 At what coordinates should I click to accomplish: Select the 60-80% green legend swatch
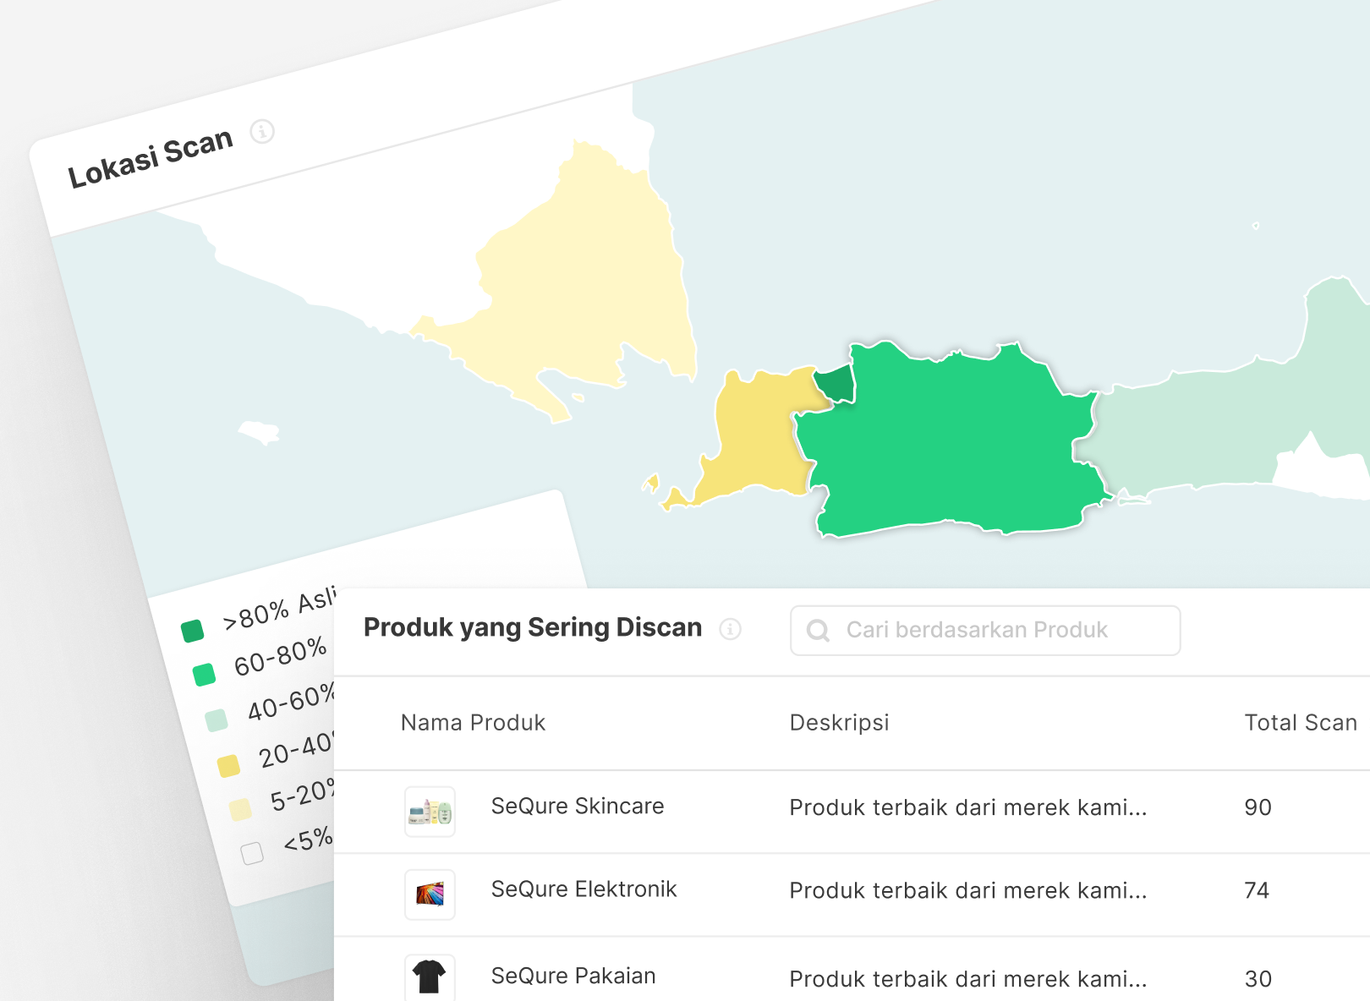[x=204, y=675]
